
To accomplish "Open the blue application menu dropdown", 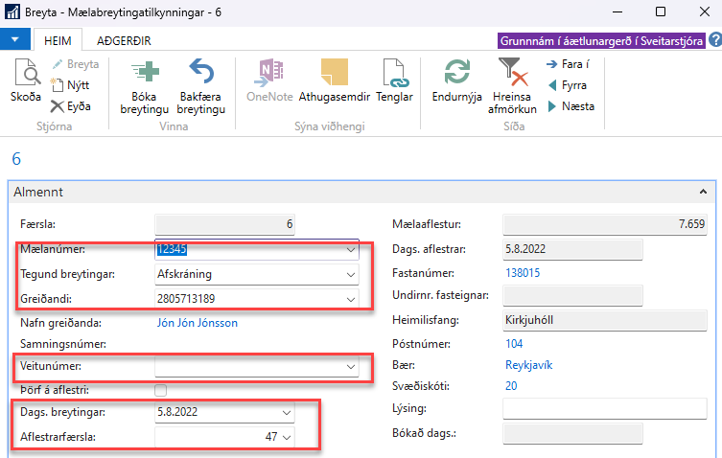I will coord(17,40).
